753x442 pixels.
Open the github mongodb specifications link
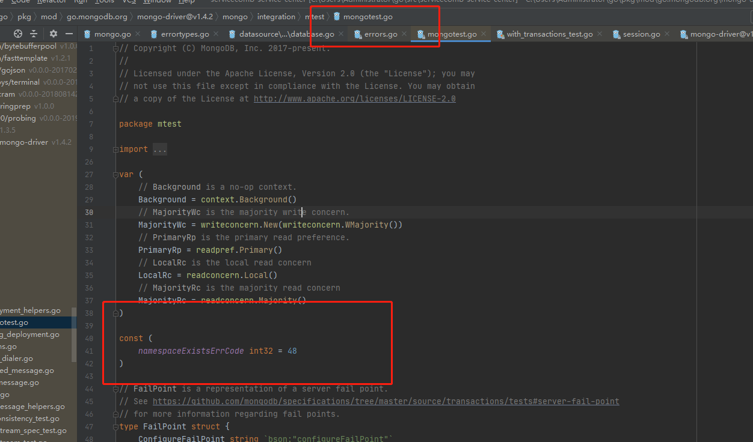point(386,401)
